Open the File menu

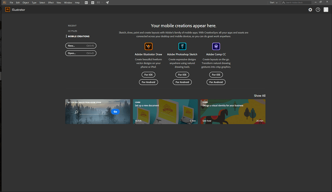(x=12, y=2)
